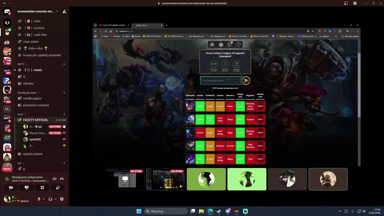Show hidden system tray icons
The width and height of the screenshot is (384, 216).
340,211
